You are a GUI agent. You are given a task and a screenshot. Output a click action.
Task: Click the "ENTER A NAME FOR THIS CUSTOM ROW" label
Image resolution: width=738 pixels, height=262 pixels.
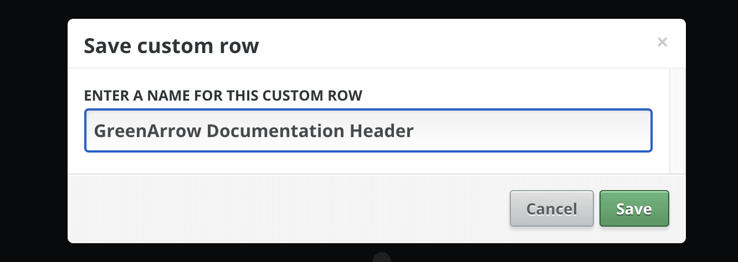(223, 96)
